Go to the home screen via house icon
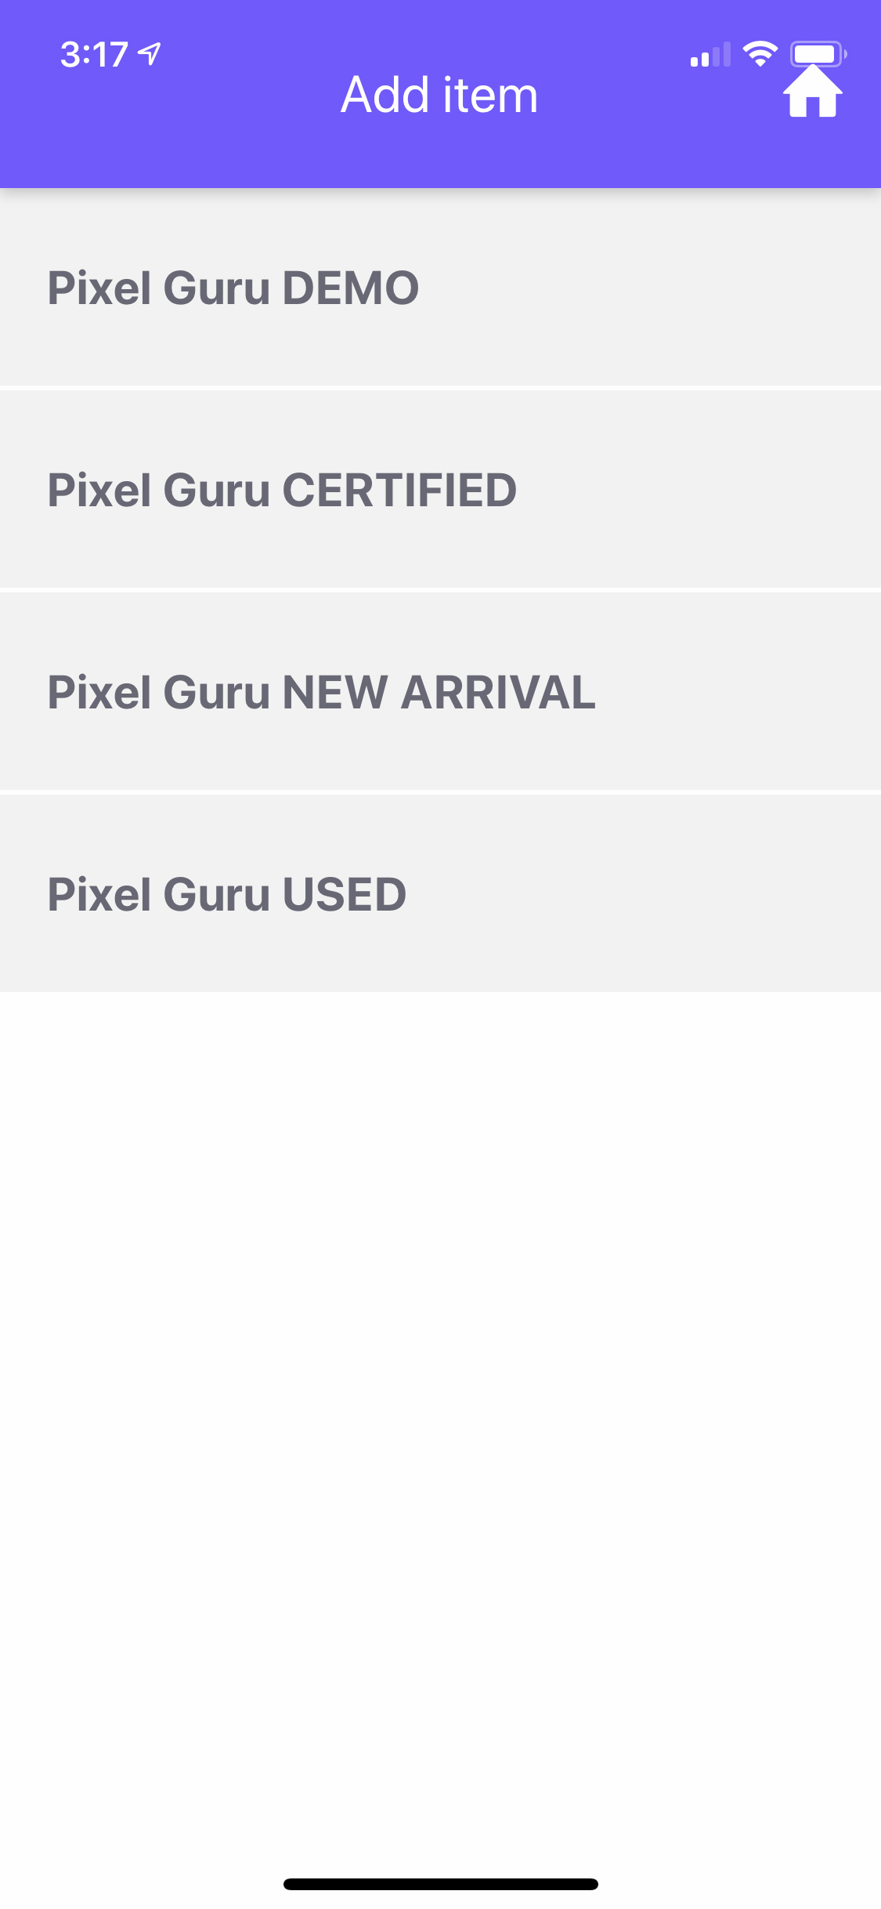The image size is (881, 1909). [x=813, y=92]
